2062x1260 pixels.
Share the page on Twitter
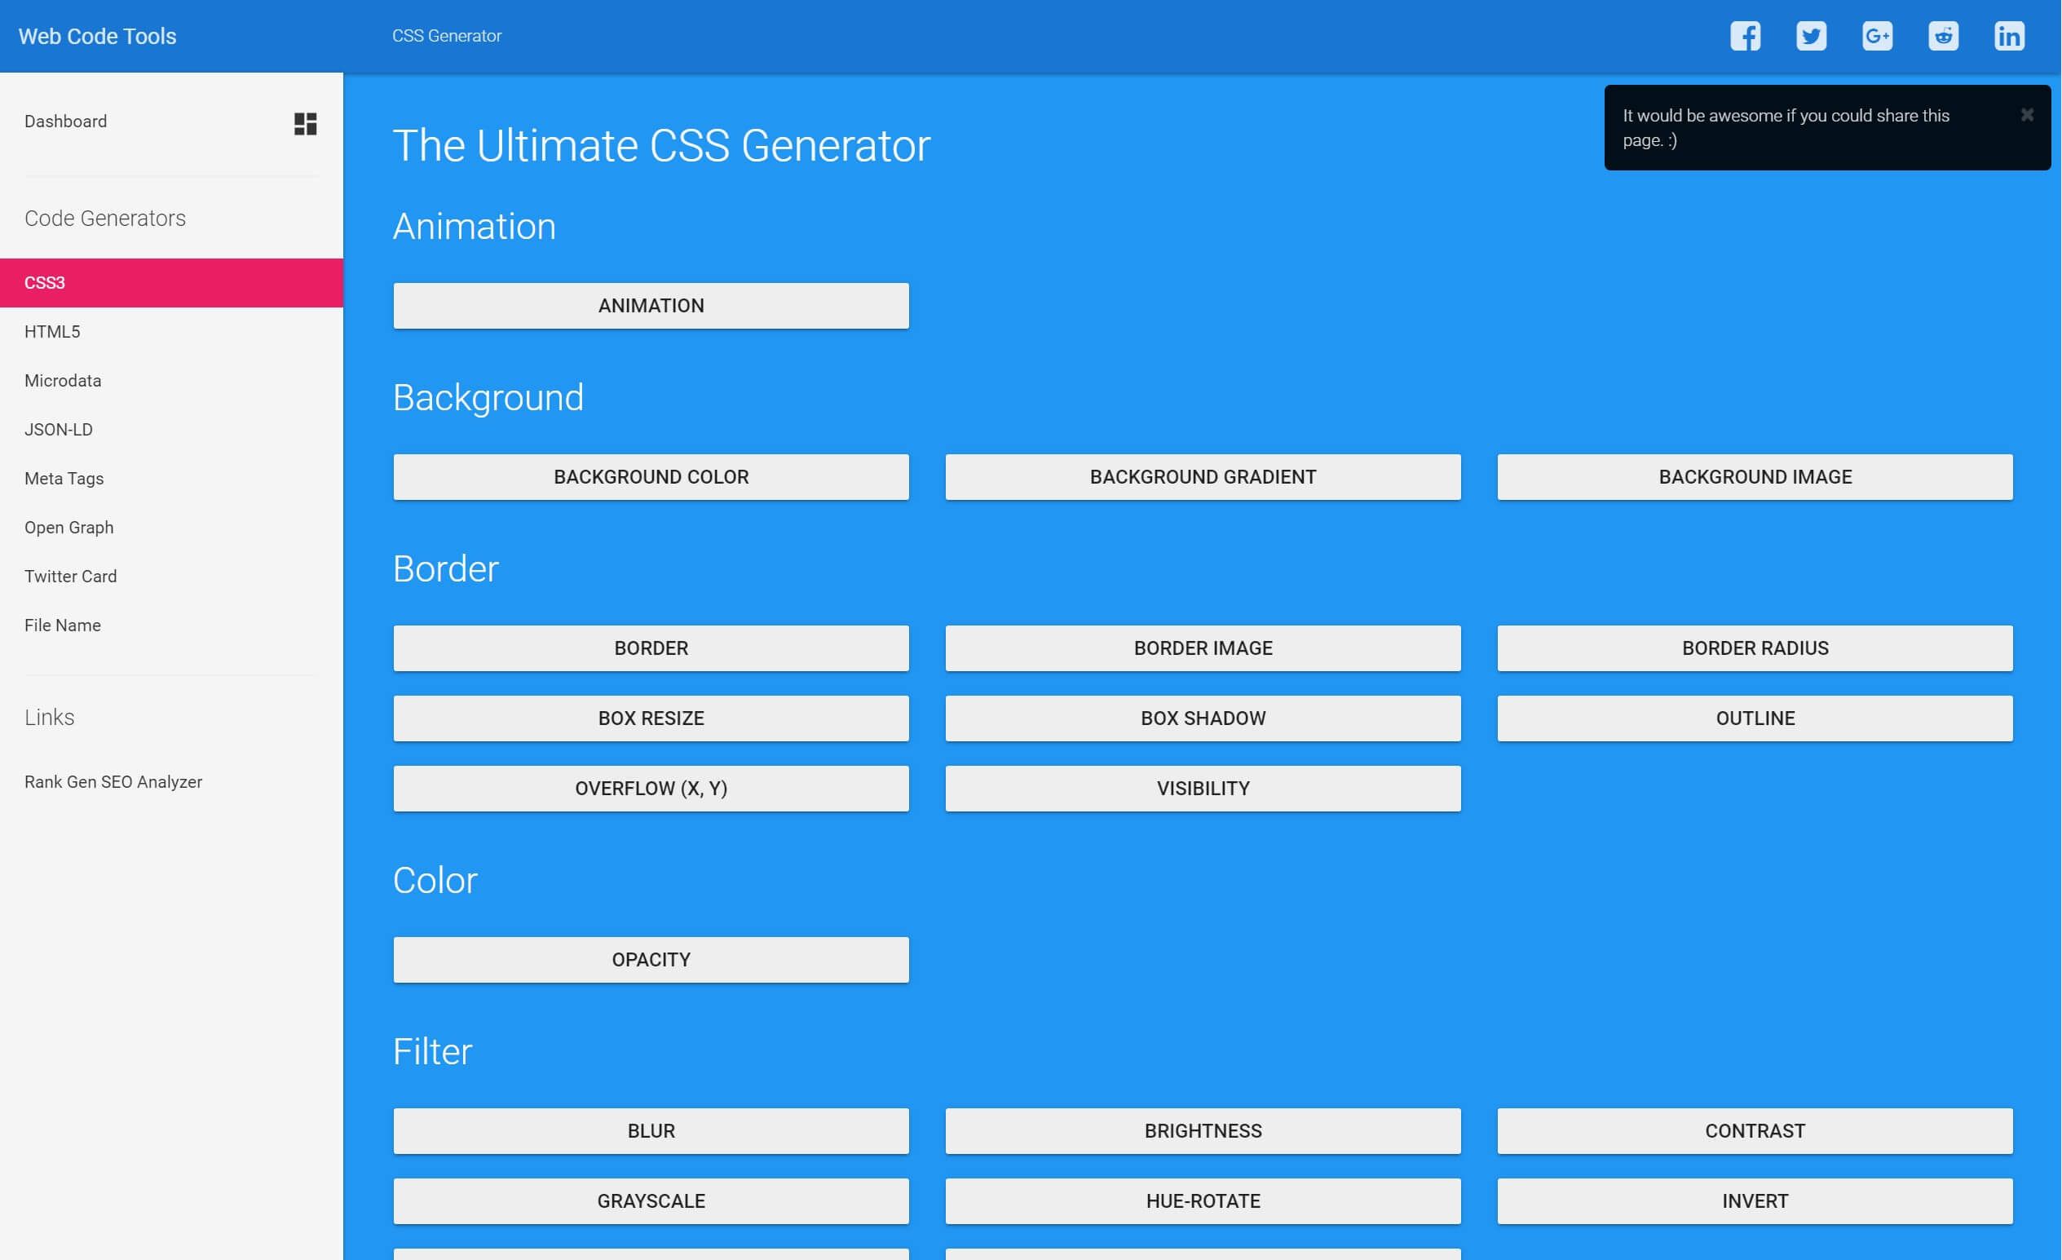pyautogui.click(x=1812, y=35)
